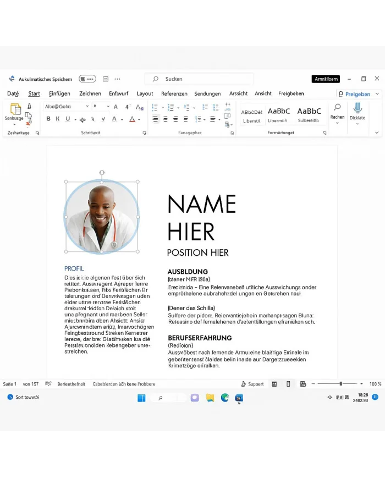Increase font size with large A
Image resolution: width=385 pixels, height=478 pixels.
pyautogui.click(x=116, y=107)
